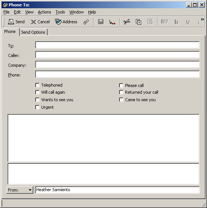Toggle the underline U icon
Screen dimensions: 207x208
[188, 22]
